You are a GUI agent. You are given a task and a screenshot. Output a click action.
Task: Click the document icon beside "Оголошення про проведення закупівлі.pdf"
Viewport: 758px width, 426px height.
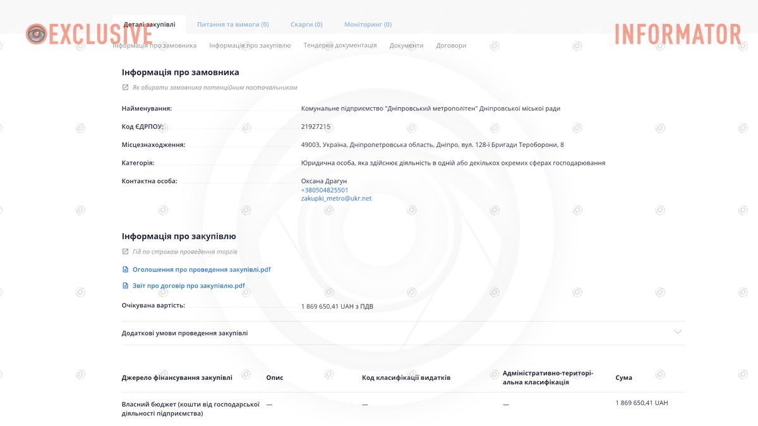125,269
